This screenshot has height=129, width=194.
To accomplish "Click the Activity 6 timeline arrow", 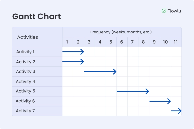I will [160, 101].
